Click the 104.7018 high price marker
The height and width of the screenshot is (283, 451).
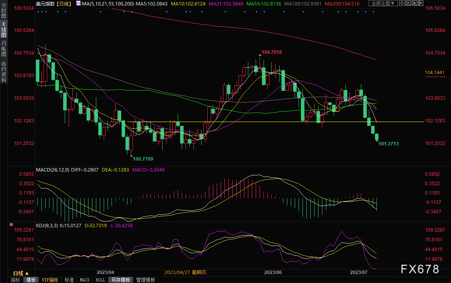(x=272, y=52)
